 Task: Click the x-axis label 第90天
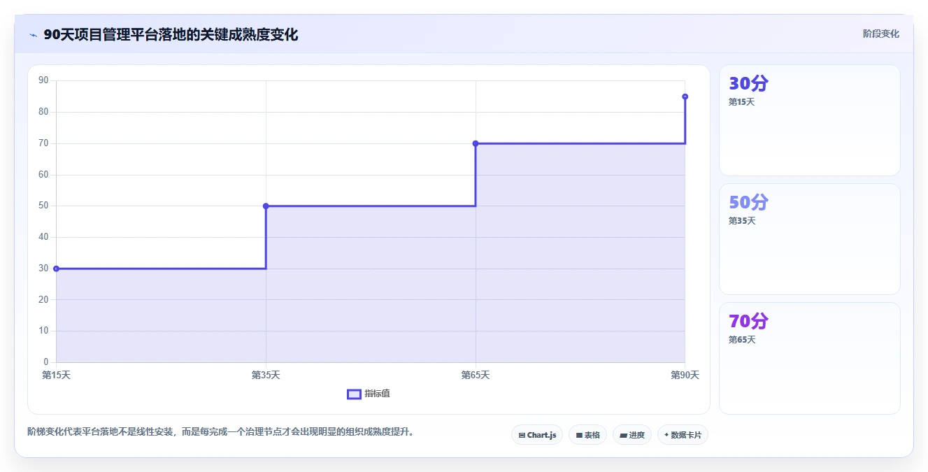[x=685, y=376]
